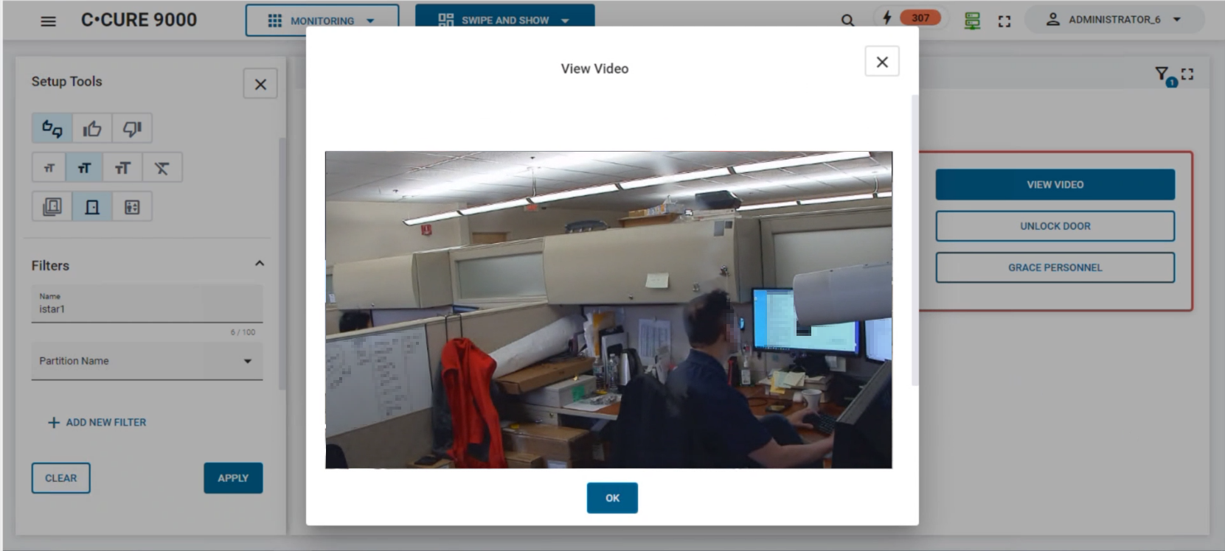Select the thumbs-up tool in Setup Tools
The image size is (1225, 551).
[x=92, y=129]
